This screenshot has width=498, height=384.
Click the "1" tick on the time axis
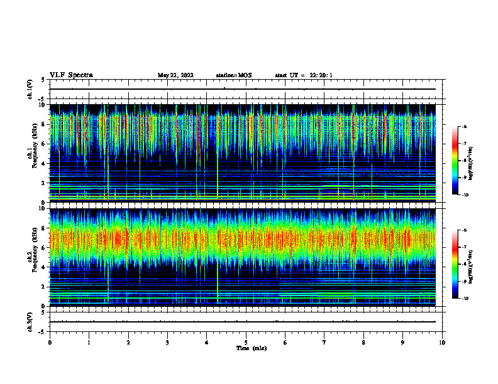coord(89,343)
